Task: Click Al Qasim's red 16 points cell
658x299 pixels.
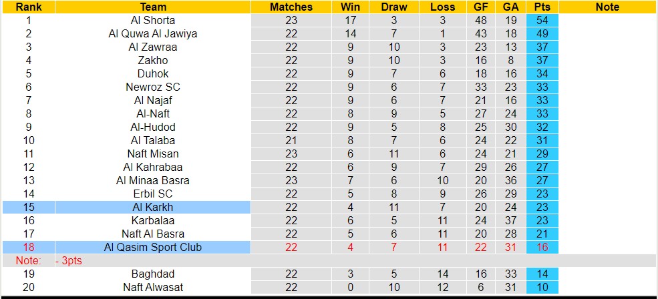Action: pos(542,247)
